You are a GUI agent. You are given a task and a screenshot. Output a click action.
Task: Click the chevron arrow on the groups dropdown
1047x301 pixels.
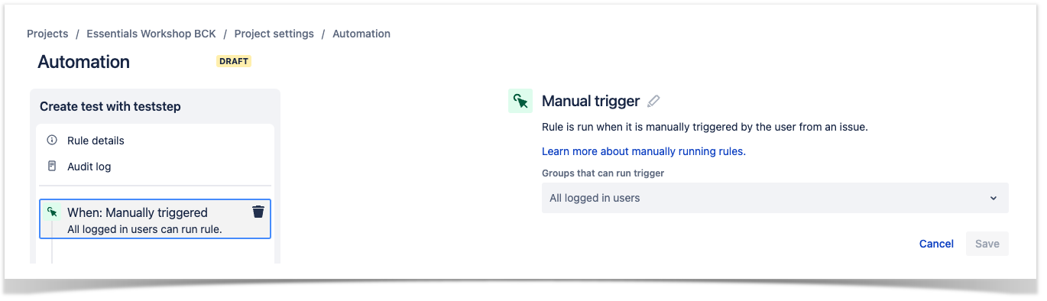pos(994,198)
